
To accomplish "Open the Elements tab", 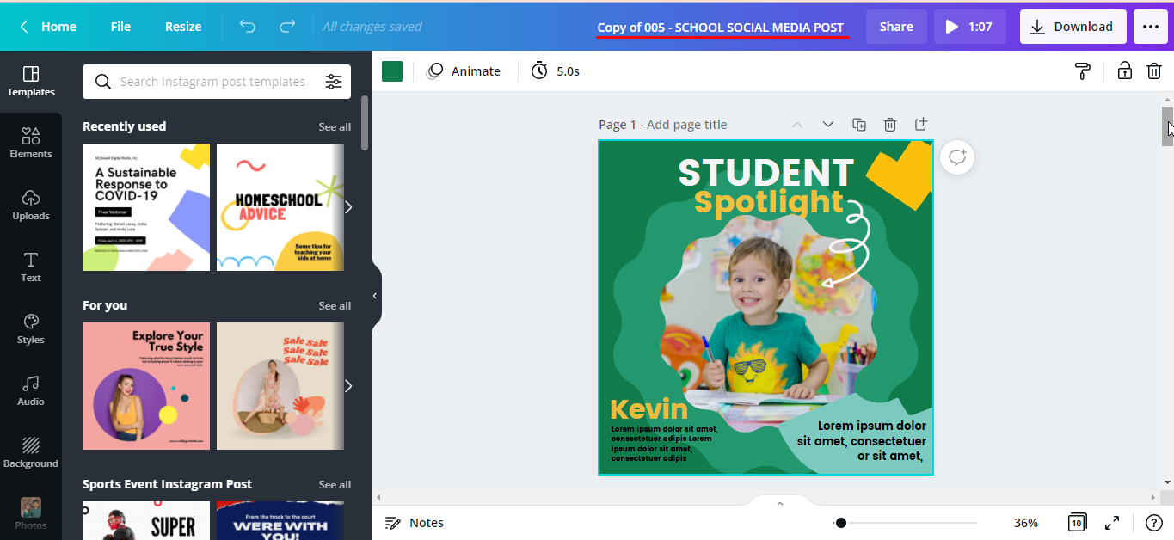I will (31, 144).
